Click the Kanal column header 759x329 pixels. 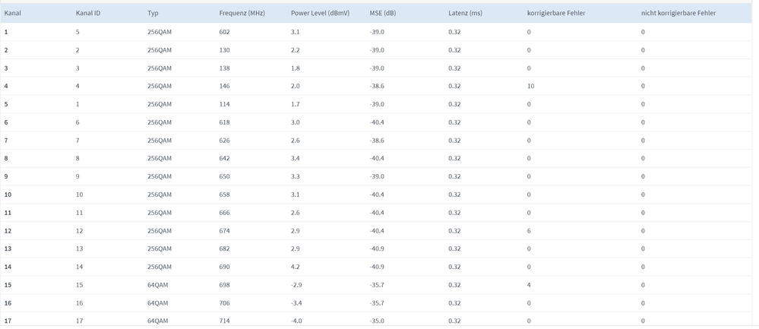tap(12, 14)
